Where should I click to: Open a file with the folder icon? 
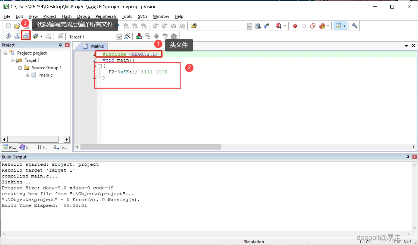(17, 26)
